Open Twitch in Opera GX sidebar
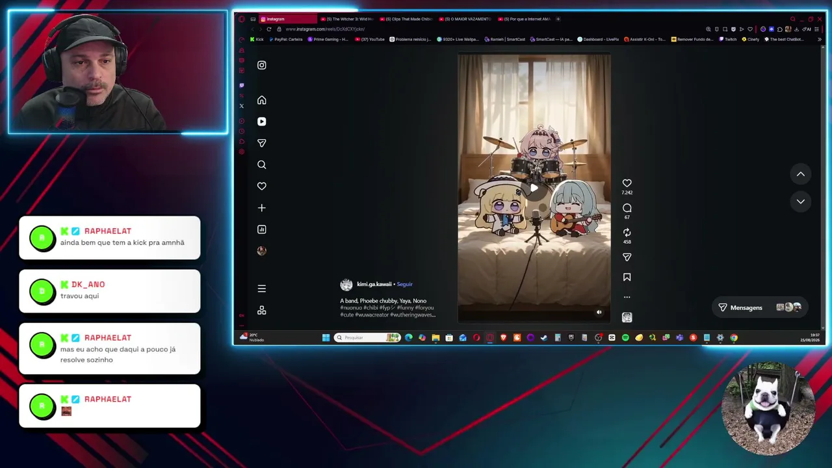832x468 pixels. pyautogui.click(x=242, y=85)
